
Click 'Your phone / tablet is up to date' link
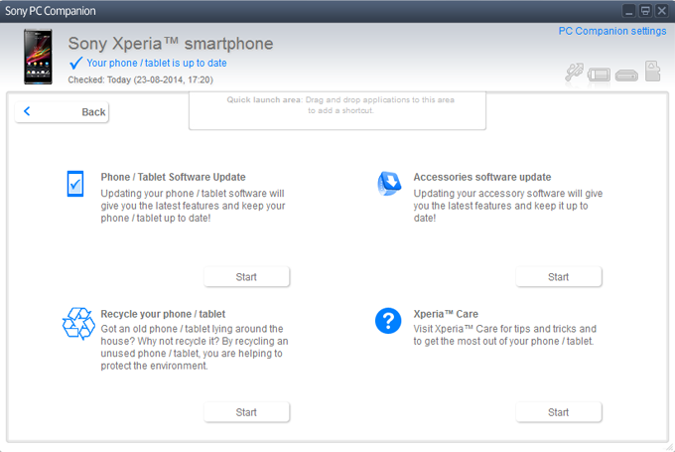pos(157,63)
